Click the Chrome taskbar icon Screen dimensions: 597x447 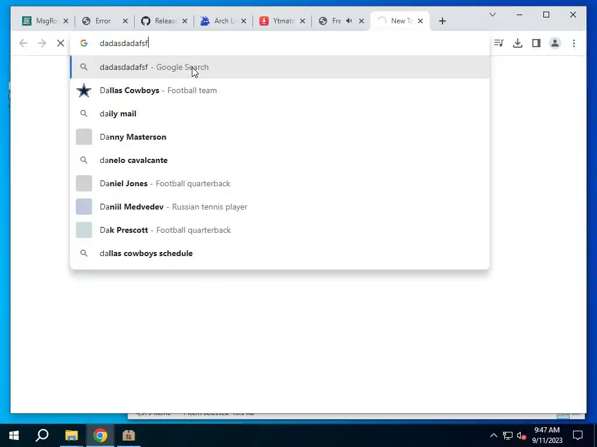[100, 435]
